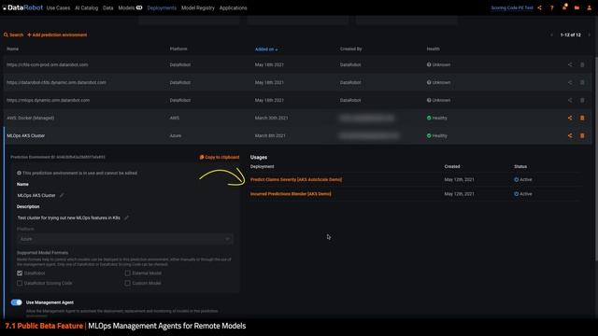The image size is (598, 336).
Task: Delete the mlops.dynamic environment row
Action: (x=582, y=100)
